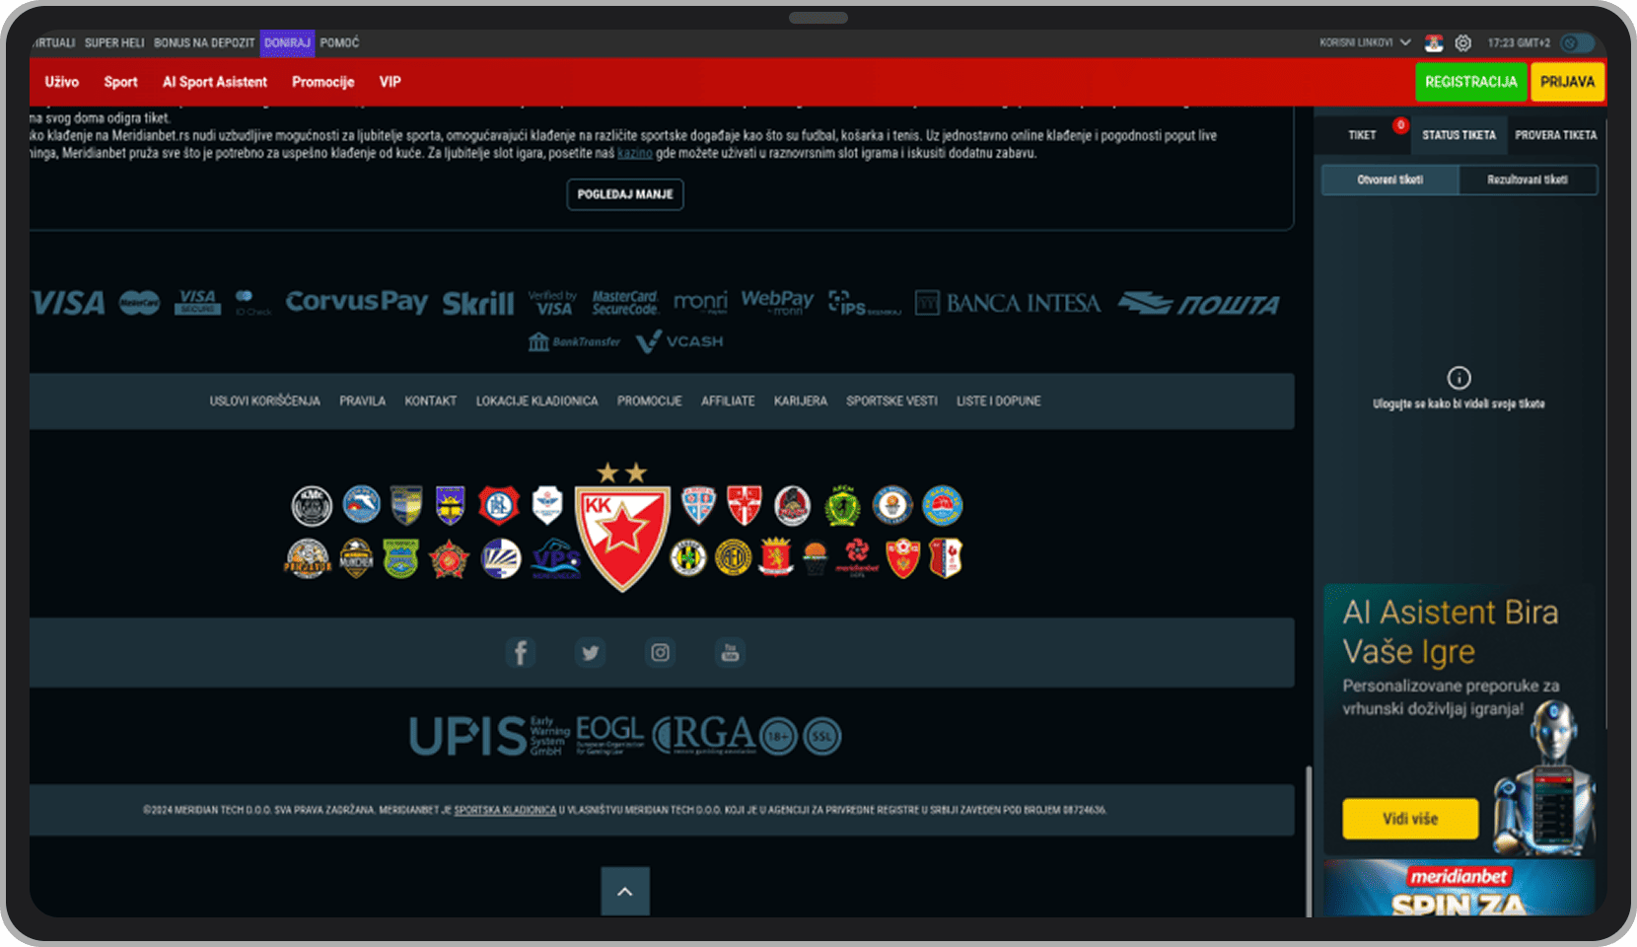Image resolution: width=1637 pixels, height=947 pixels.
Task: Click the AFCM green laurel club logo
Action: [x=842, y=505]
